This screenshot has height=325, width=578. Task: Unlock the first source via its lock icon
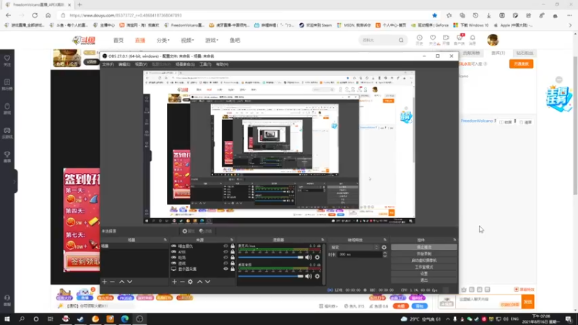coord(233,246)
